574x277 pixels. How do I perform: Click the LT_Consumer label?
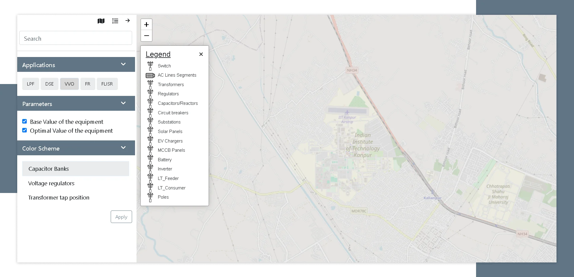[172, 188]
